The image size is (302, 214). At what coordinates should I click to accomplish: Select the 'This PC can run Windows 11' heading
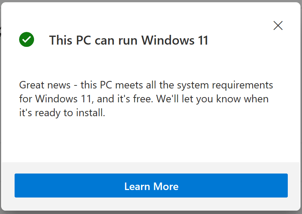129,40
